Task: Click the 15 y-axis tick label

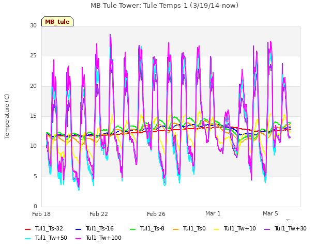Action: point(33,116)
